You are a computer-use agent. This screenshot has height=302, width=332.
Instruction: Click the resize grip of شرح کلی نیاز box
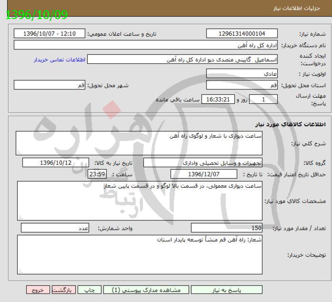click(x=19, y=152)
